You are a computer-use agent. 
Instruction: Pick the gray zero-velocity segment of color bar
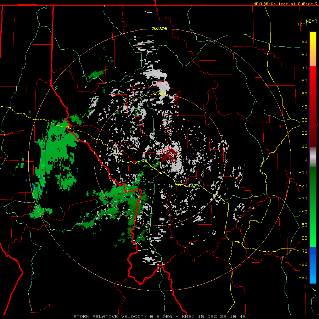[313, 157]
